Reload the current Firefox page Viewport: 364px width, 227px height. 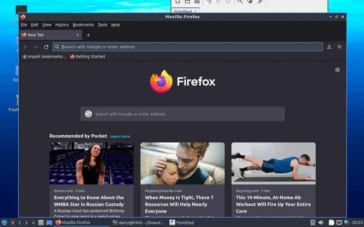click(x=46, y=47)
